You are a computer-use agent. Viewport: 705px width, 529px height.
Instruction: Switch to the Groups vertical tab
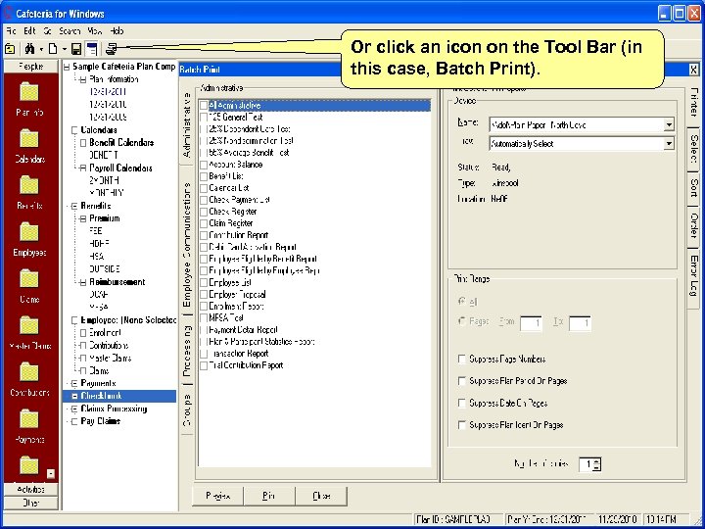point(187,409)
